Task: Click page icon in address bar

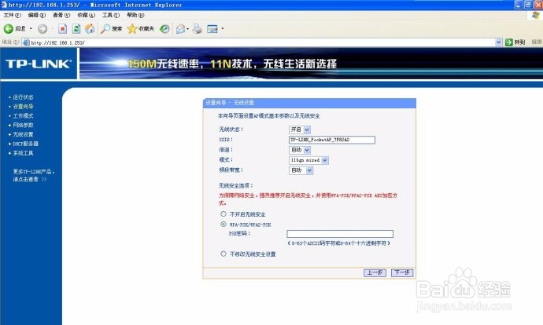Action: pos(26,42)
